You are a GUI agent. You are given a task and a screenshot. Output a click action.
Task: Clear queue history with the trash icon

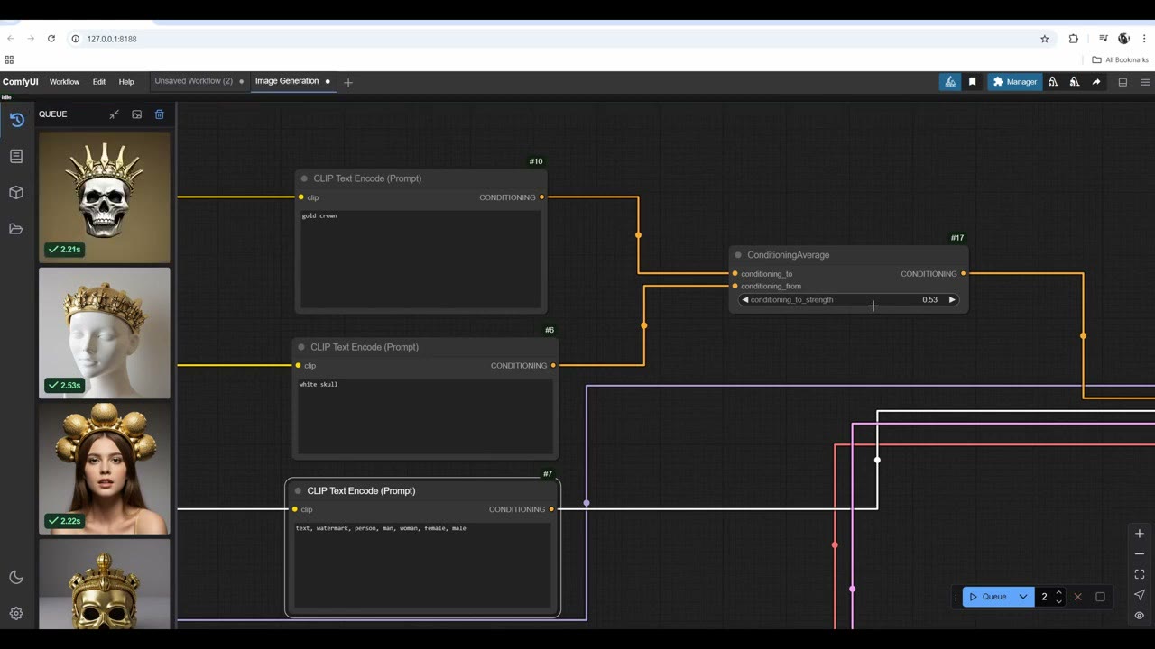[160, 114]
